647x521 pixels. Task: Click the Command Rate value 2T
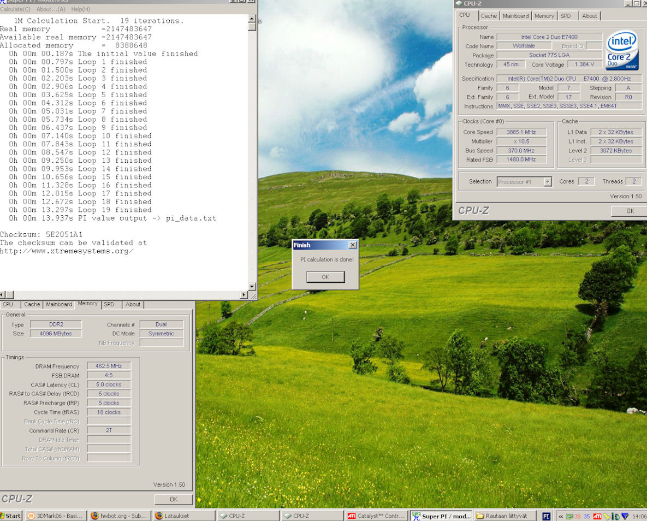coord(109,430)
